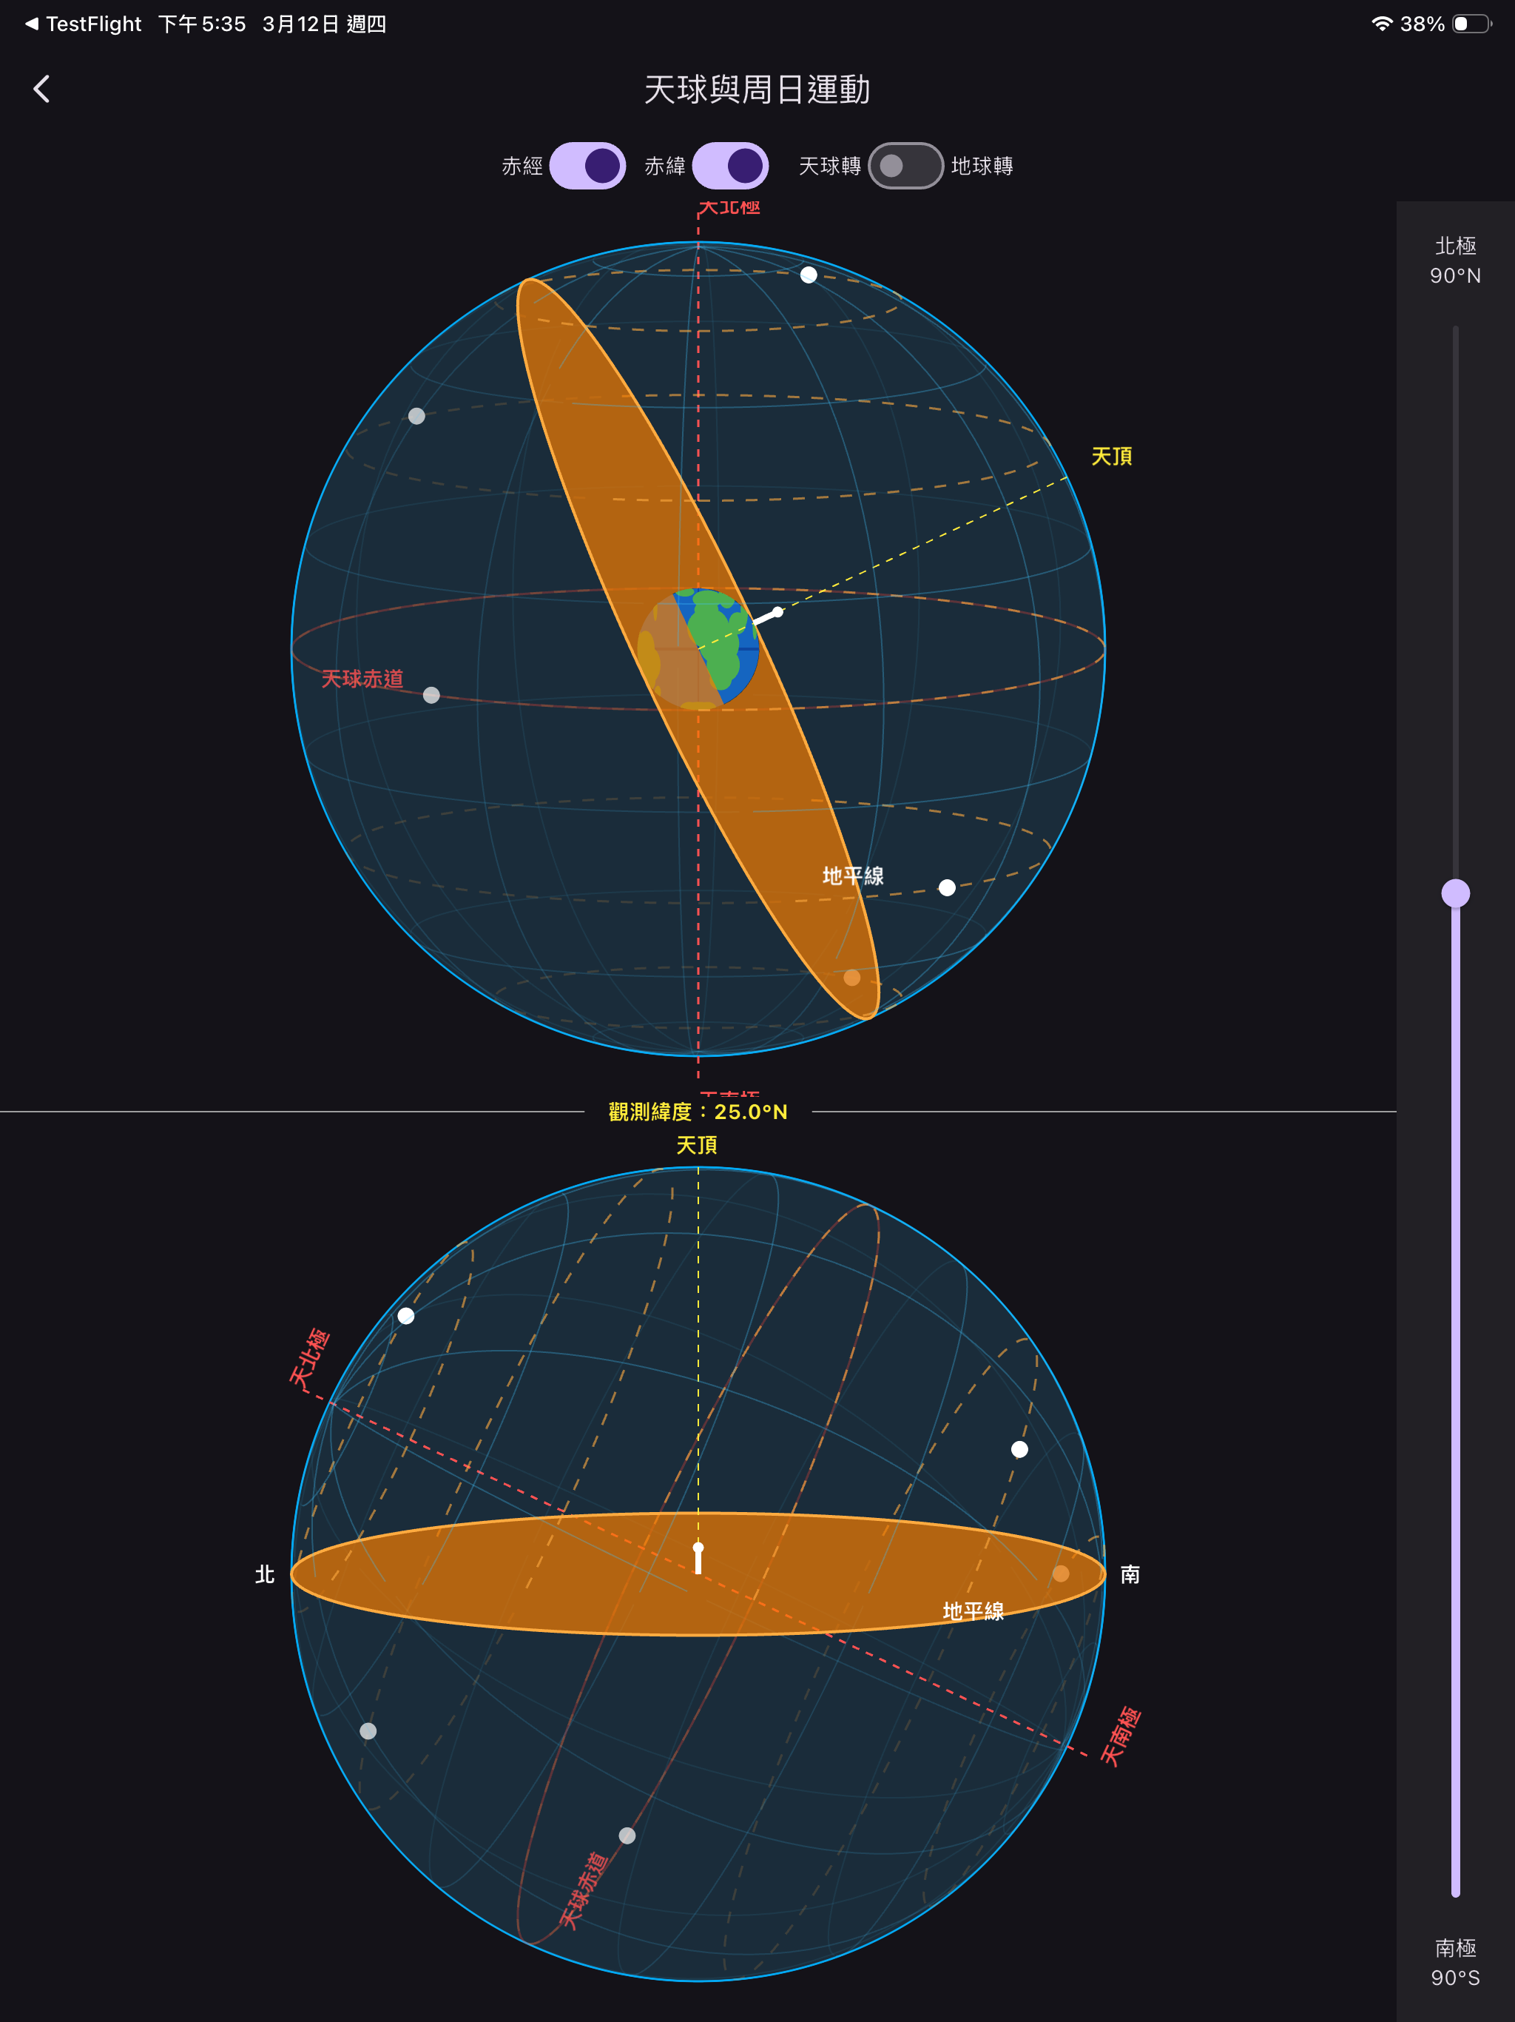
Task: Click the latitude slider thumb
Action: click(1454, 893)
